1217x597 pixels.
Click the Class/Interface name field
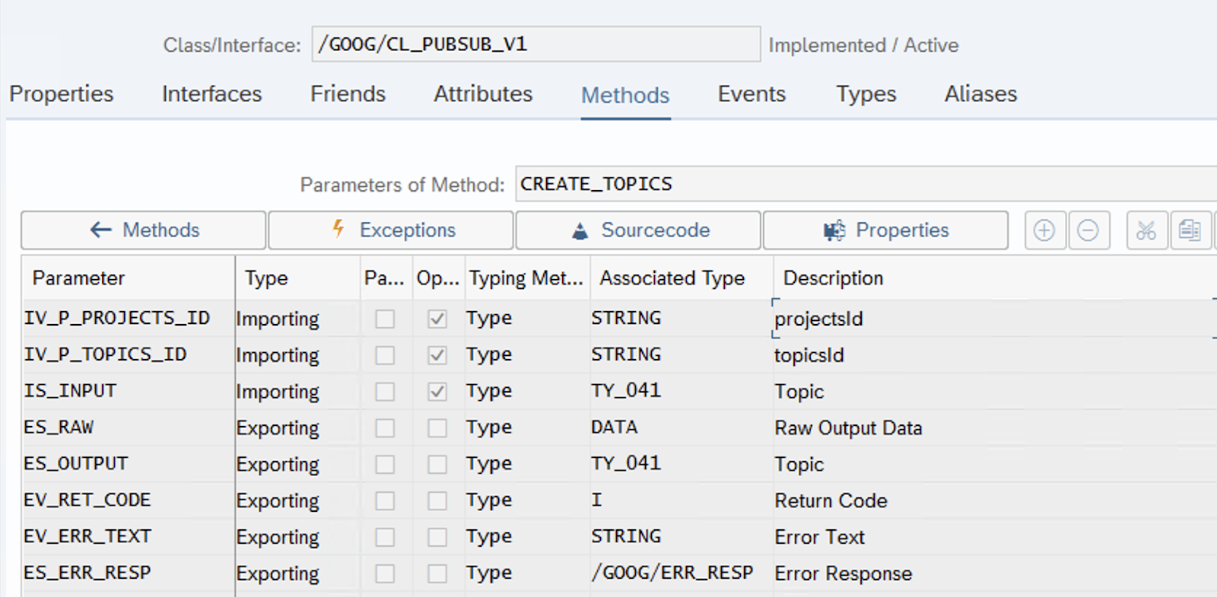(535, 45)
